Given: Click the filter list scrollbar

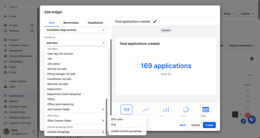Looking at the screenshot, I should pyautogui.click(x=107, y=117).
